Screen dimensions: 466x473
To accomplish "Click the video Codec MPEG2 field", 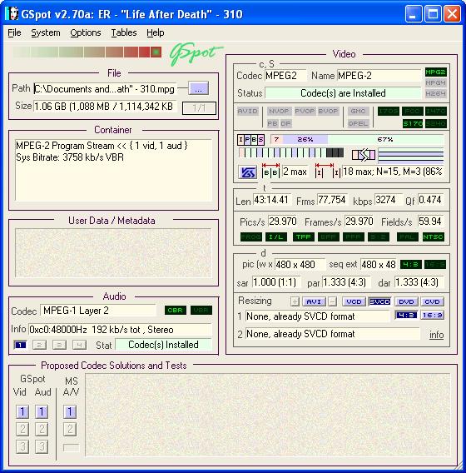I will [x=285, y=76].
